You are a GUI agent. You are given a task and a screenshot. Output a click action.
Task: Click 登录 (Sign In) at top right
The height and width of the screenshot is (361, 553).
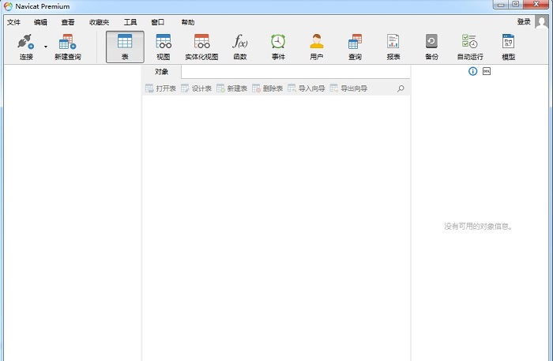click(x=524, y=21)
